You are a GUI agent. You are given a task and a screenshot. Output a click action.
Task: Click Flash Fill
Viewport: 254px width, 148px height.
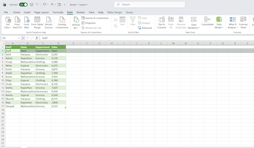171,23
